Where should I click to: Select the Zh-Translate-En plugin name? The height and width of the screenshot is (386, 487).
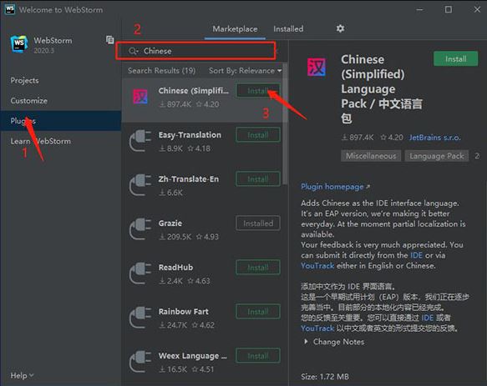tap(189, 179)
